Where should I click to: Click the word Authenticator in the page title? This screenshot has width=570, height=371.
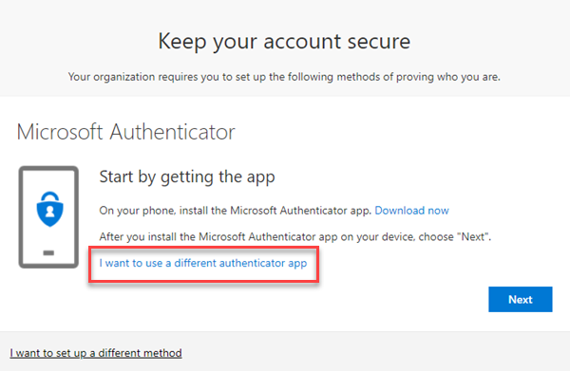pos(172,132)
